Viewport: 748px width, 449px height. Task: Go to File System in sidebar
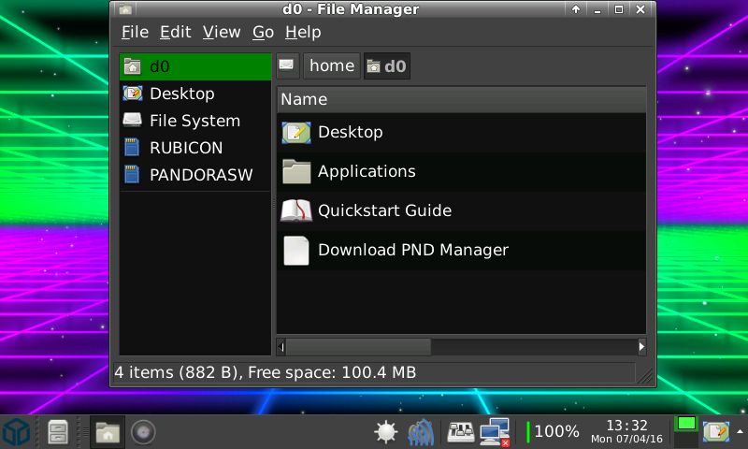point(194,121)
